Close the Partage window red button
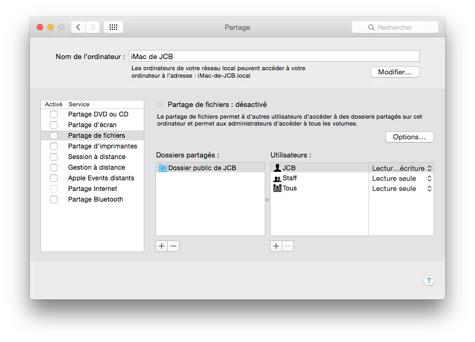Viewport: 475px width, 342px height. pyautogui.click(x=40, y=27)
